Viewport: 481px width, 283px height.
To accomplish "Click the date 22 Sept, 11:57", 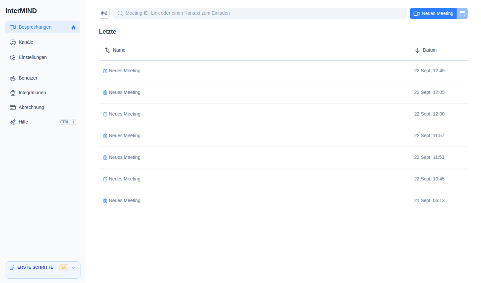I will pos(429,136).
